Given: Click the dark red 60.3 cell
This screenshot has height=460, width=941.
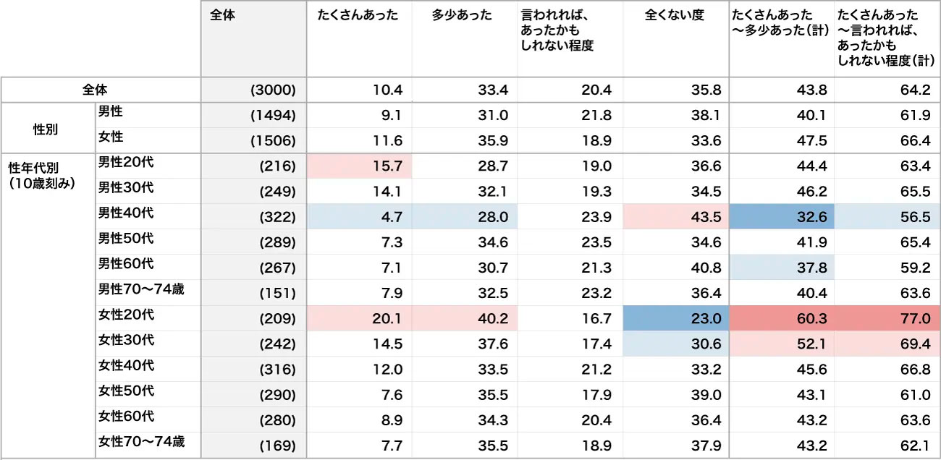Looking at the screenshot, I should pos(782,319).
